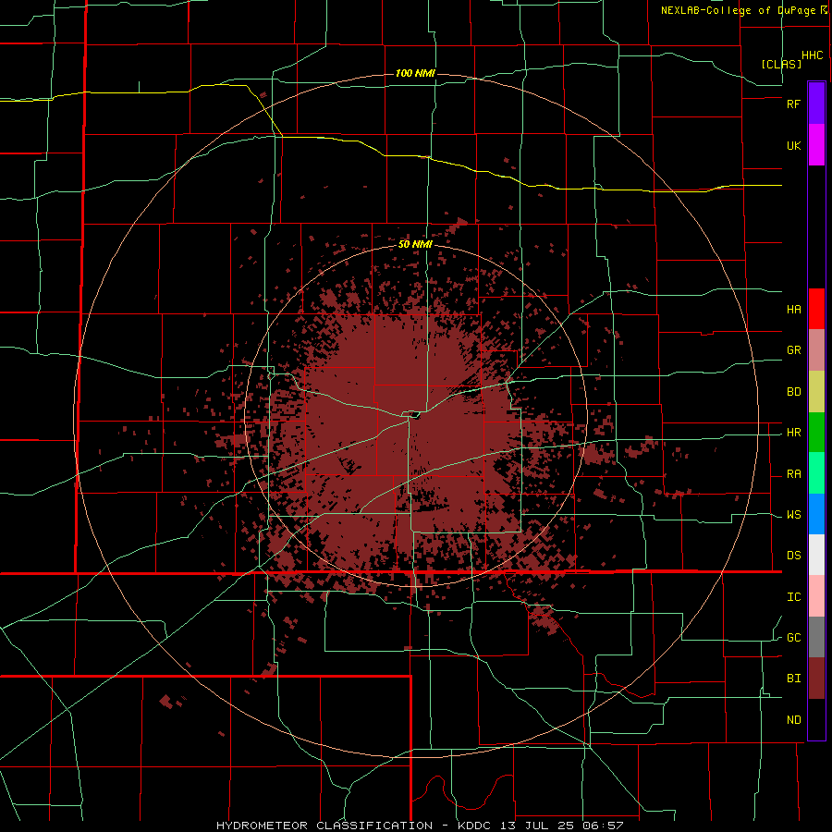Click the 50 NMI range ring label

pyautogui.click(x=415, y=245)
